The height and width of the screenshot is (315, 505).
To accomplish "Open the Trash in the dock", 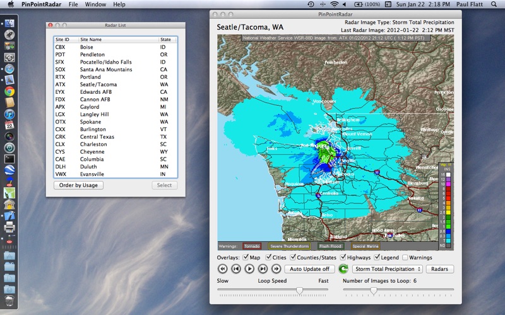I will 9,301.
